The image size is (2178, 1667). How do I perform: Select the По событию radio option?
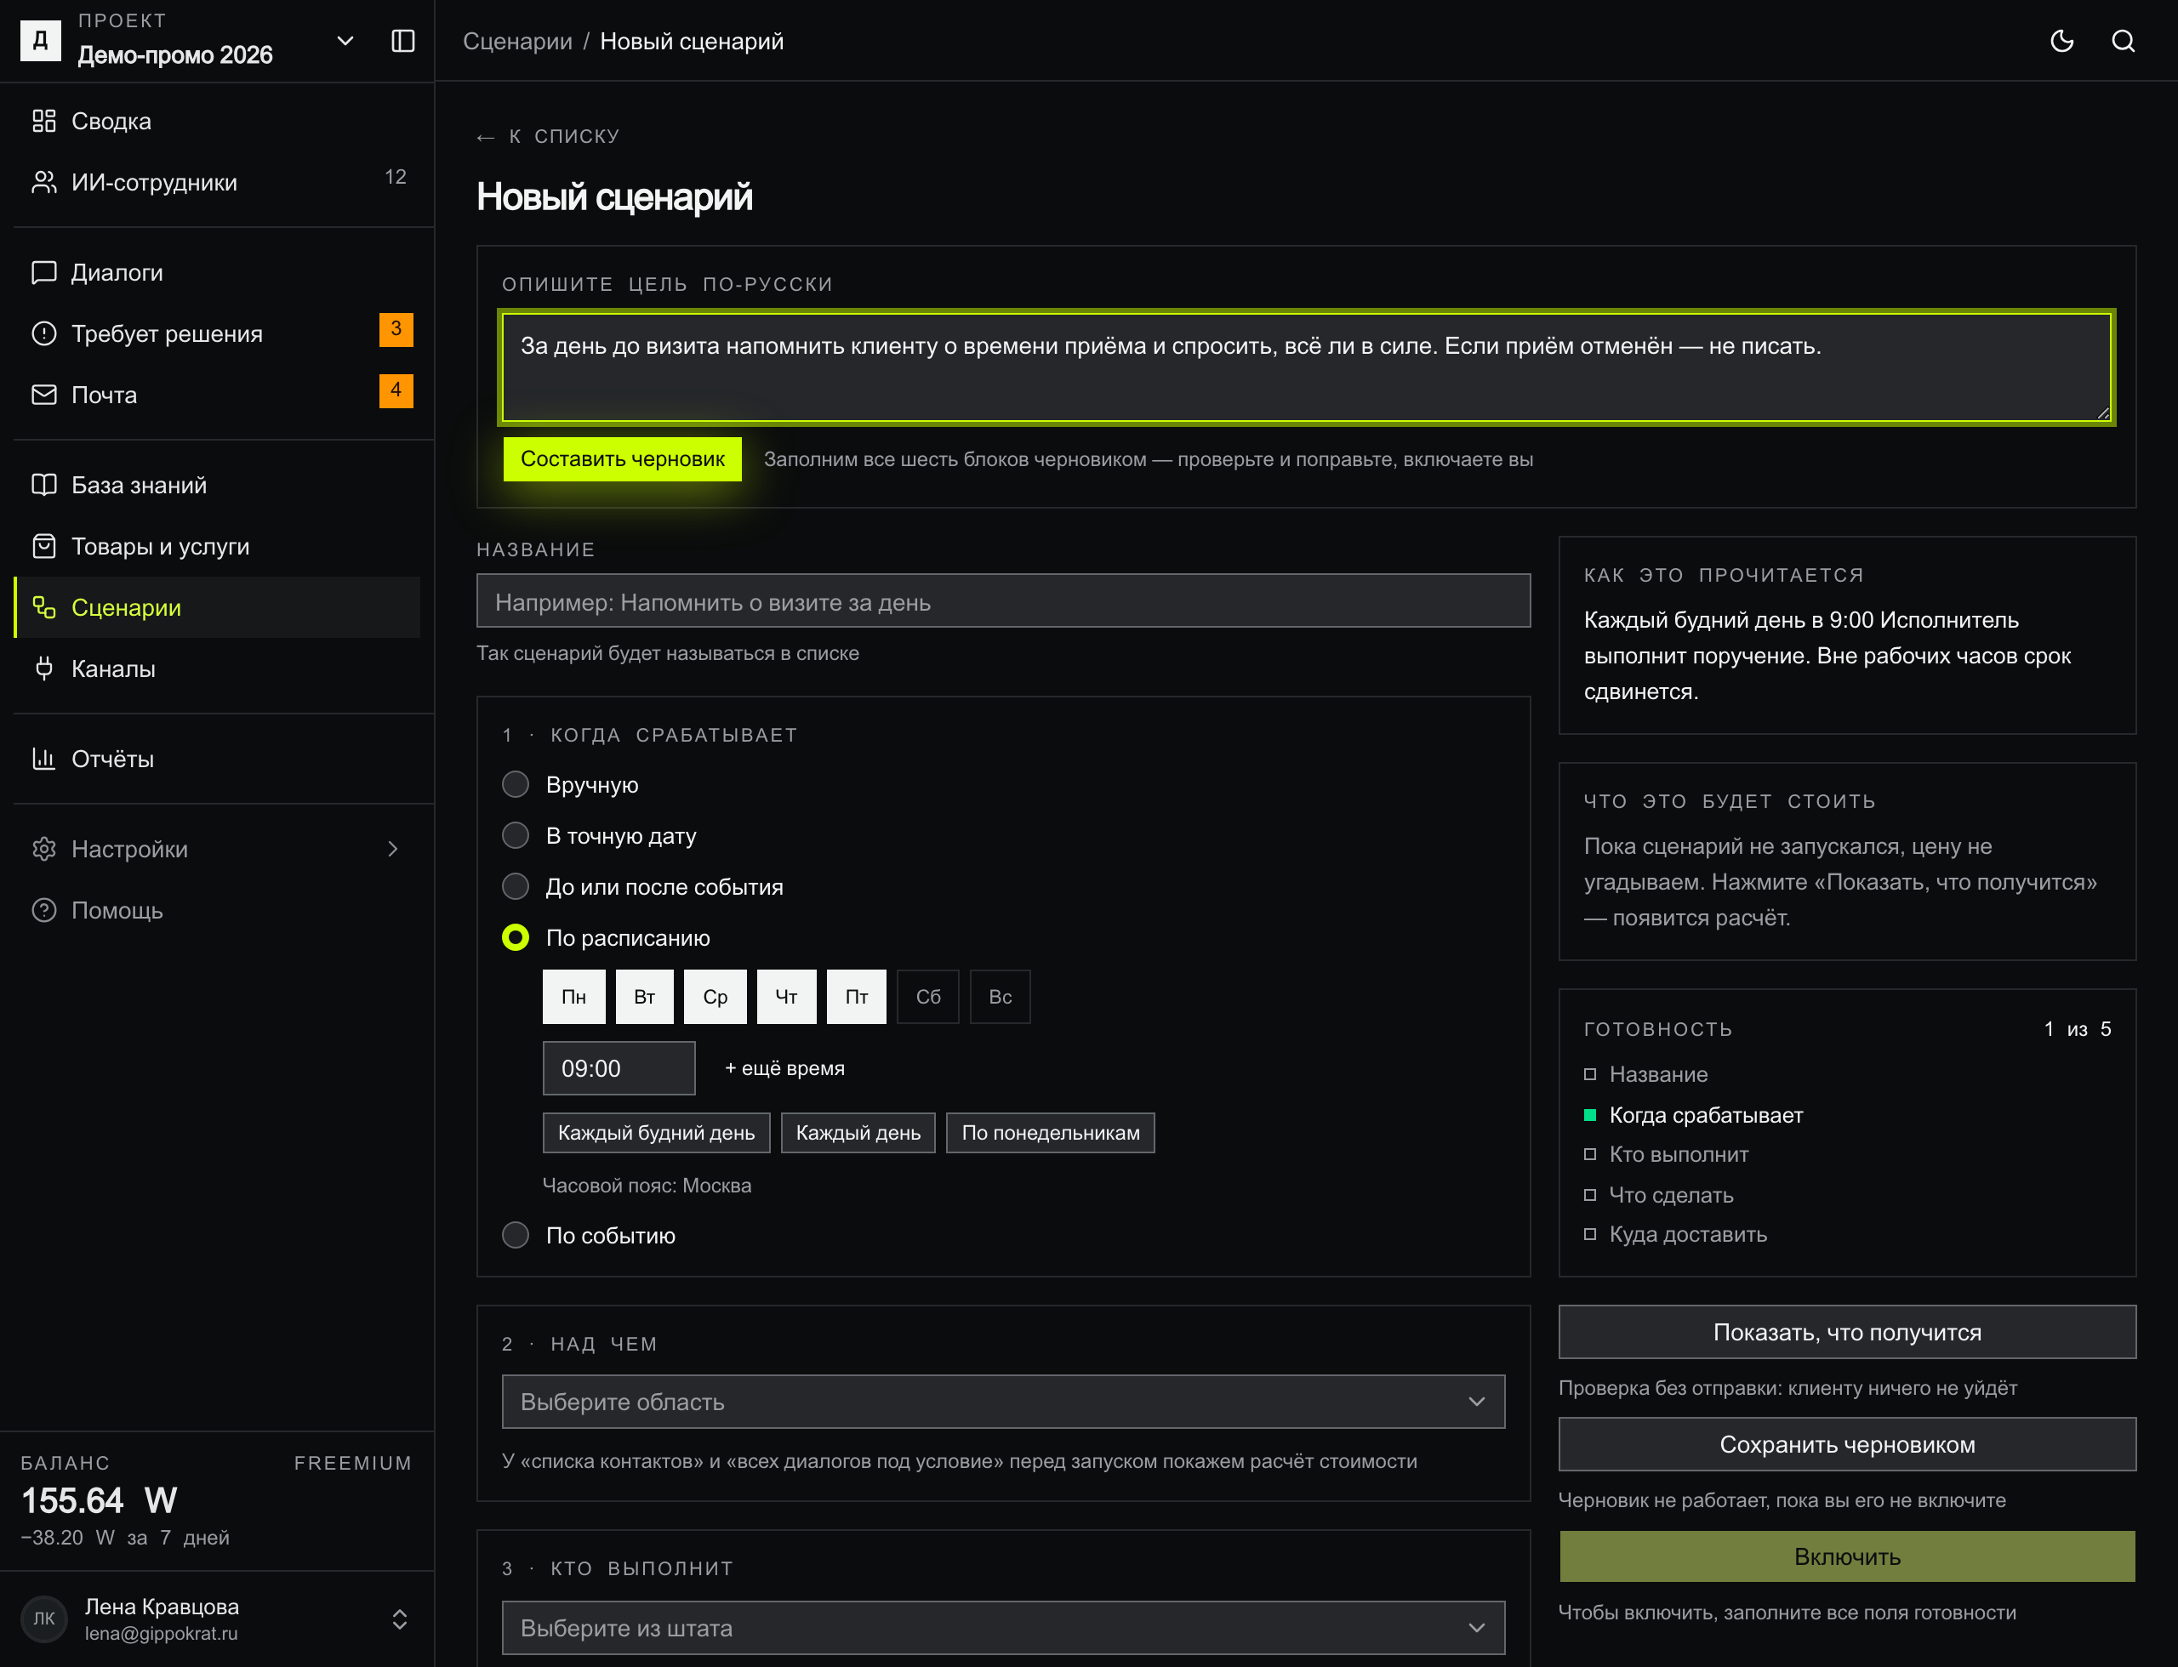tap(516, 1235)
